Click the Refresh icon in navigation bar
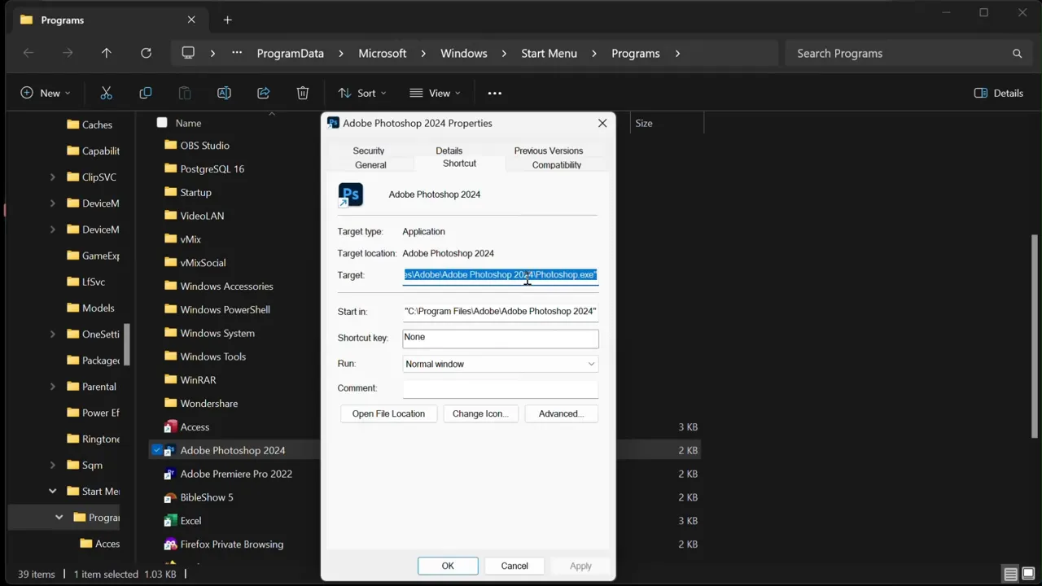 [x=146, y=53]
